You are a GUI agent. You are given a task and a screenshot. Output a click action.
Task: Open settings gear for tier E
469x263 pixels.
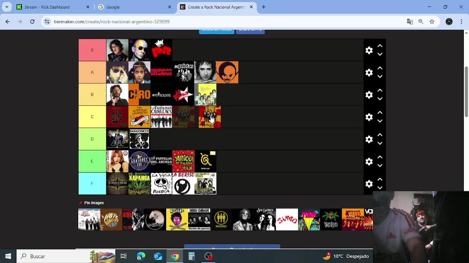point(369,162)
